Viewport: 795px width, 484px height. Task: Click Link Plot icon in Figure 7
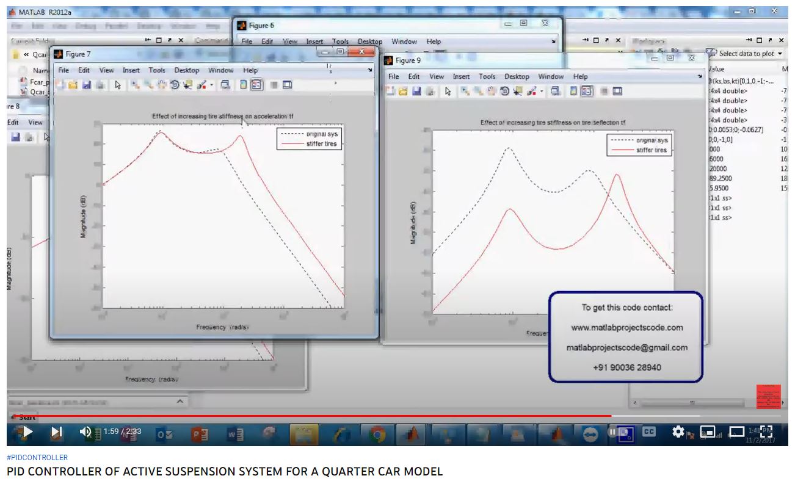coord(225,85)
